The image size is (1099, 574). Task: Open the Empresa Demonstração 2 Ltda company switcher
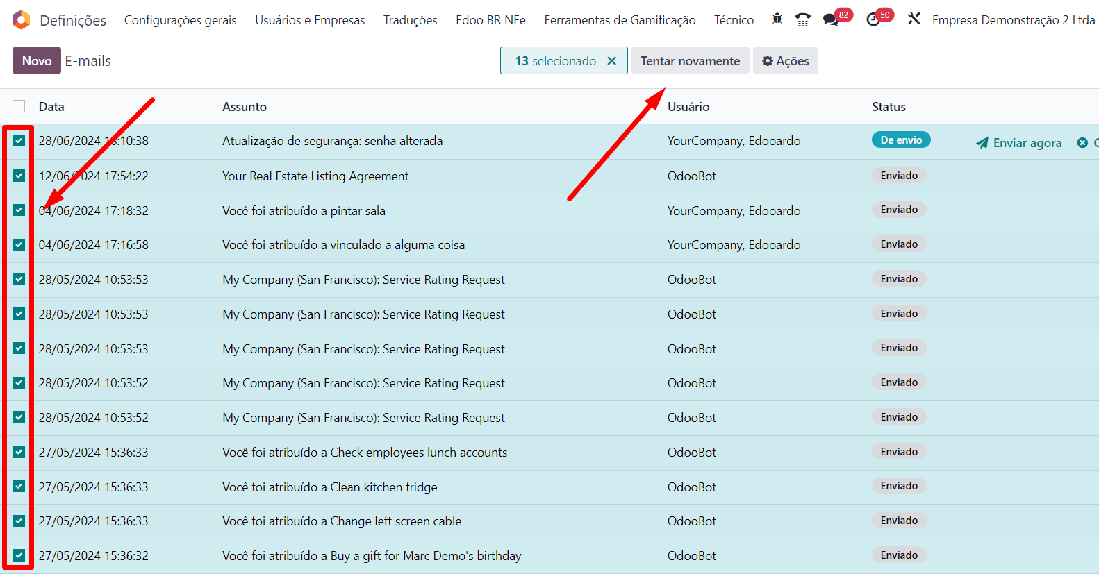tap(1014, 20)
